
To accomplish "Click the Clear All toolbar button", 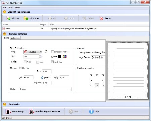I will coord(106,18).
